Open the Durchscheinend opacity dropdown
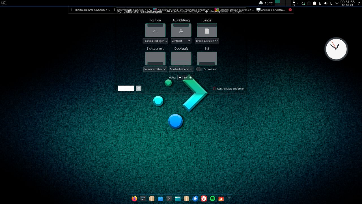 point(181,69)
